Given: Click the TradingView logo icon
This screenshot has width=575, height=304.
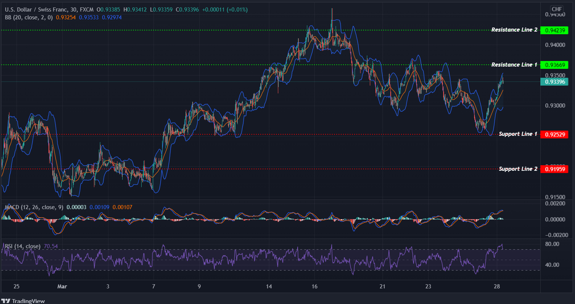Looking at the screenshot, I should [x=7, y=301].
